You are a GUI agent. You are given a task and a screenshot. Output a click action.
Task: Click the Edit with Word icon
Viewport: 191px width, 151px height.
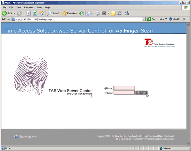pos(104,13)
